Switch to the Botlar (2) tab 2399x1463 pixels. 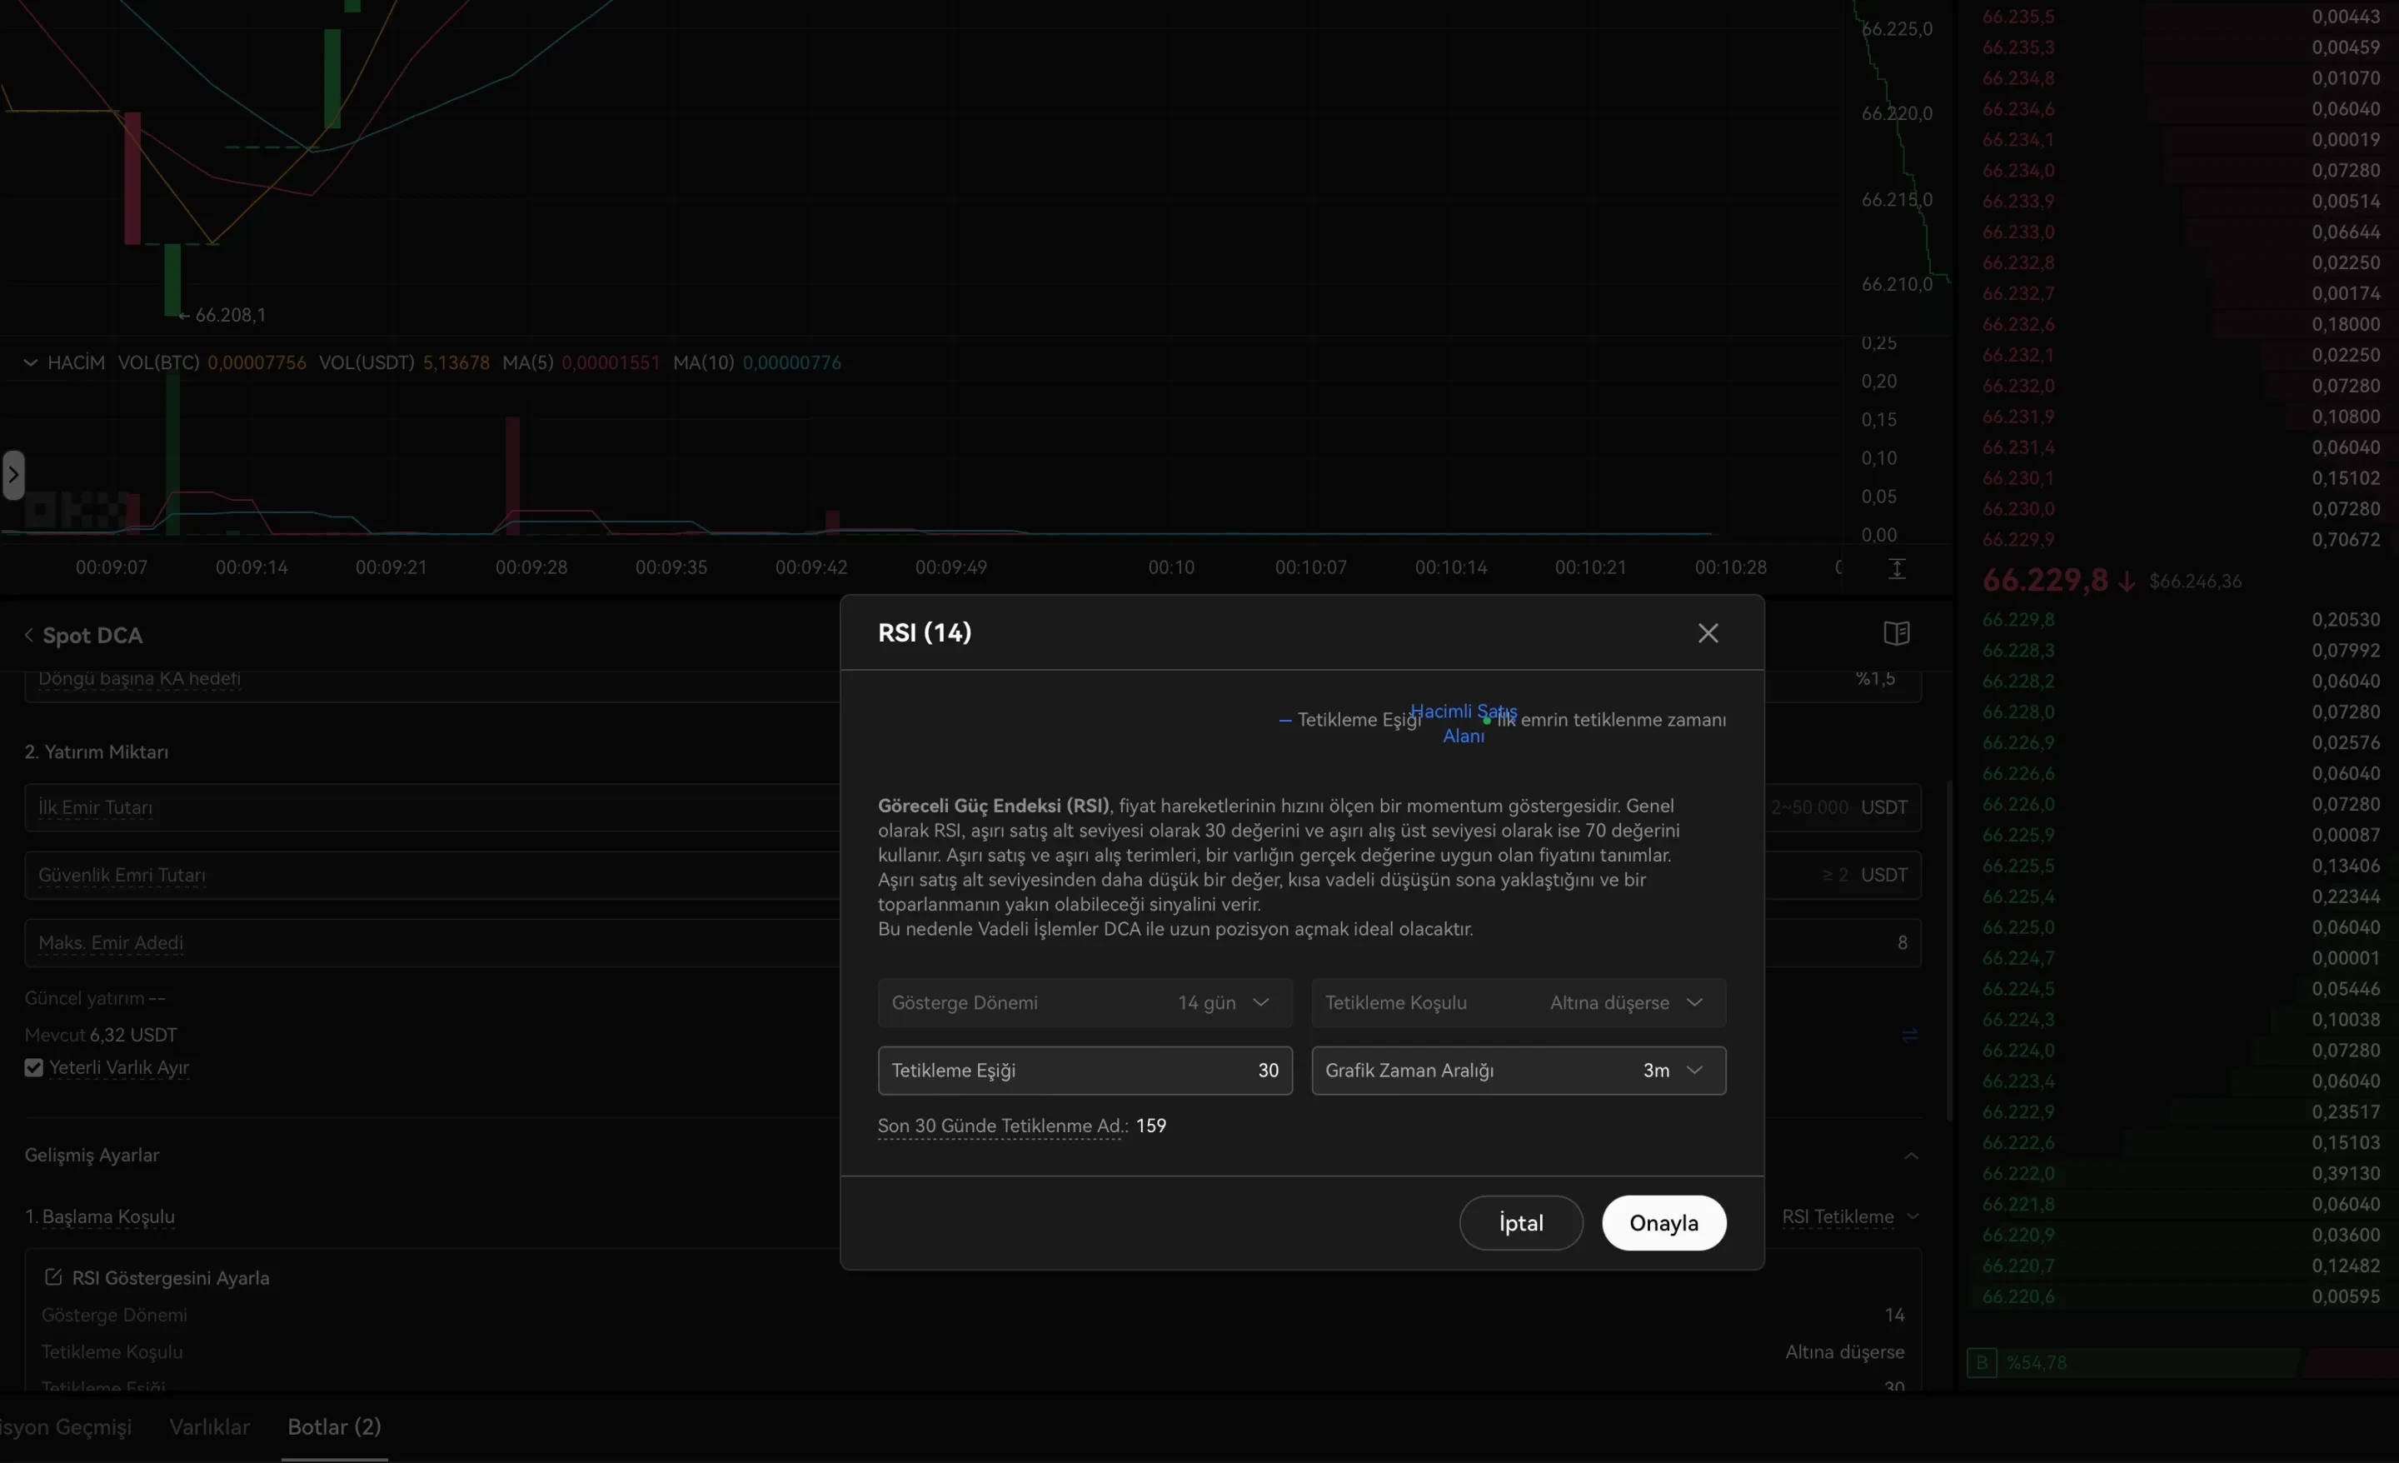pos(334,1427)
